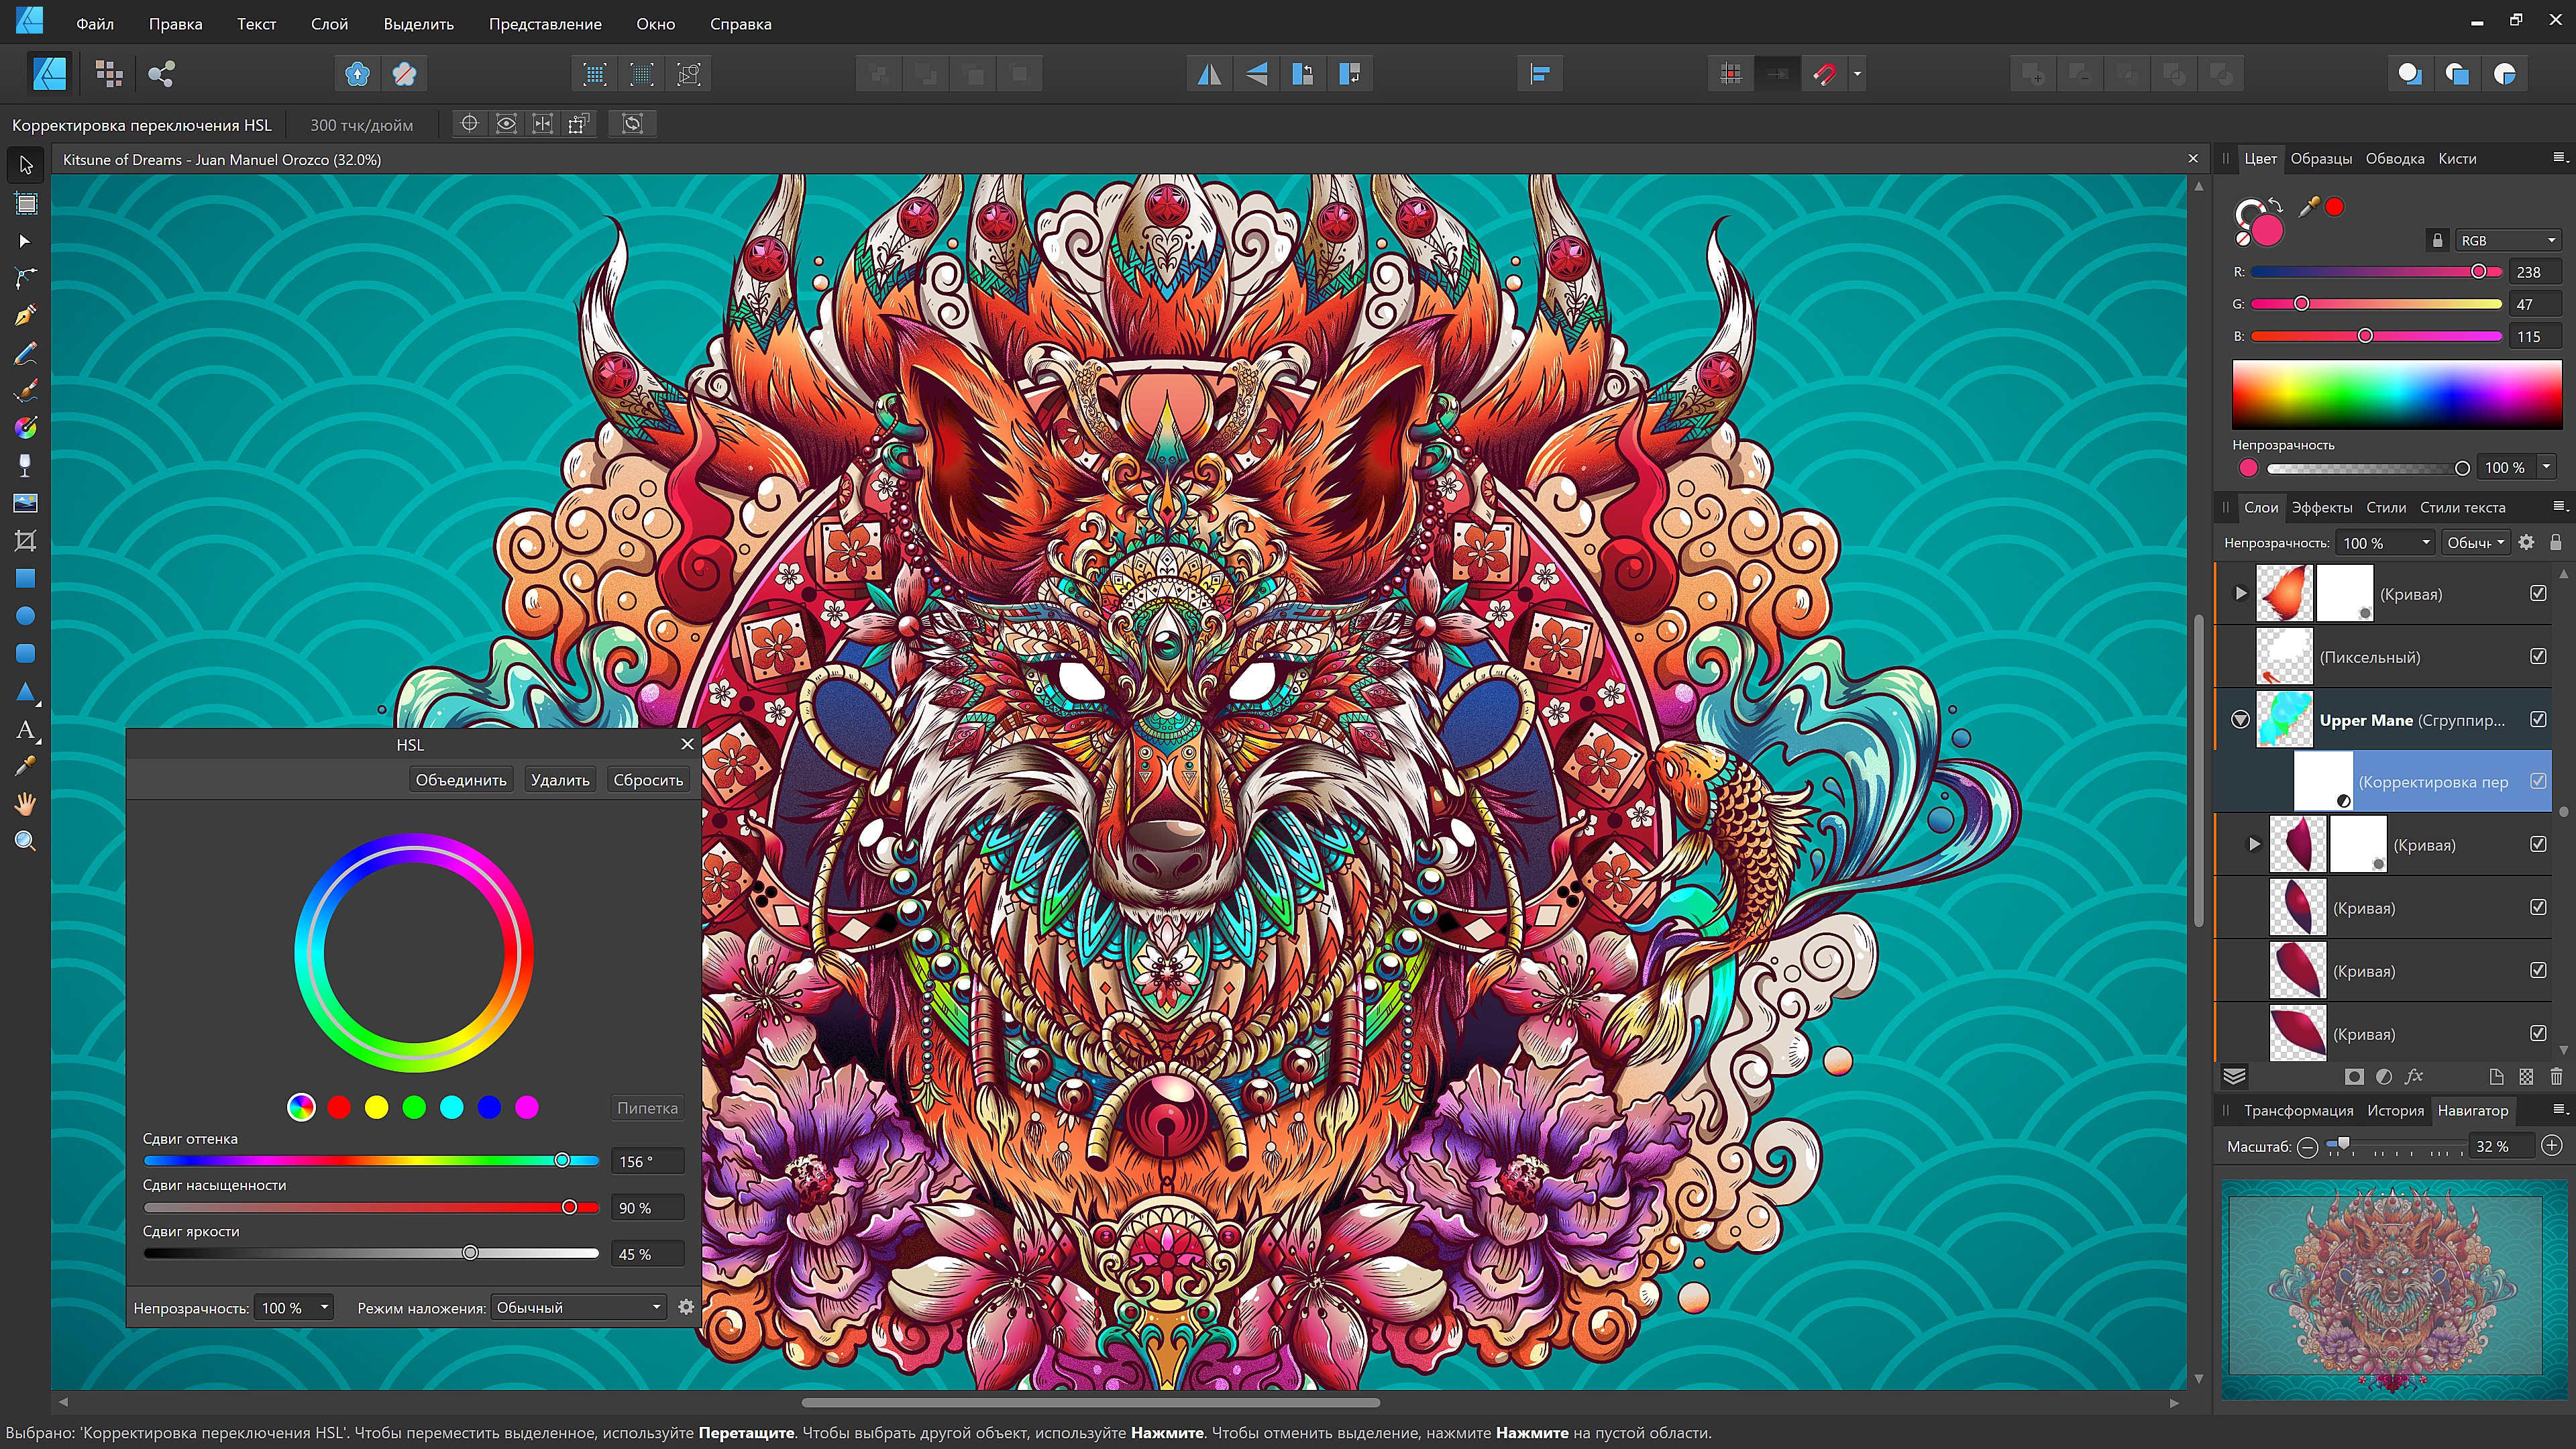Open the snapping options dropdown arrow
Image resolution: width=2576 pixels, height=1449 pixels.
pyautogui.click(x=1857, y=73)
